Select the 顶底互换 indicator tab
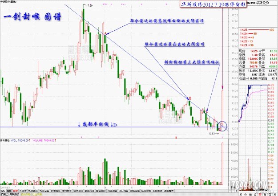Screen dimensions: 278x196 point(135,191)
